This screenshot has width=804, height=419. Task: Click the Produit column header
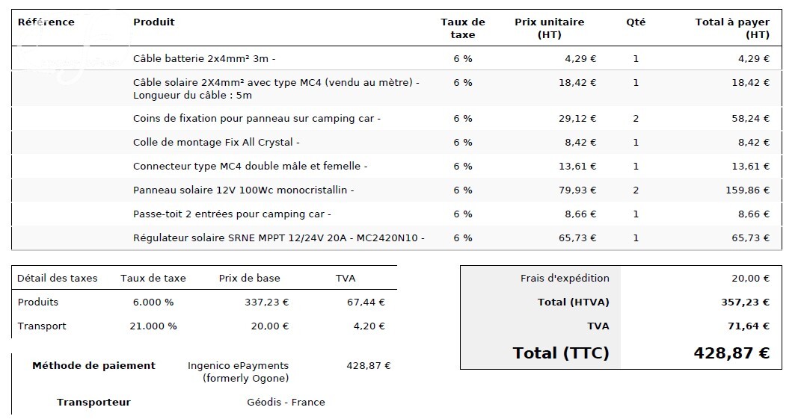153,22
